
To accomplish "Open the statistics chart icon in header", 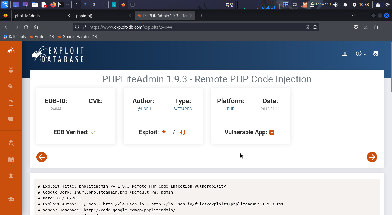I will click(345, 54).
